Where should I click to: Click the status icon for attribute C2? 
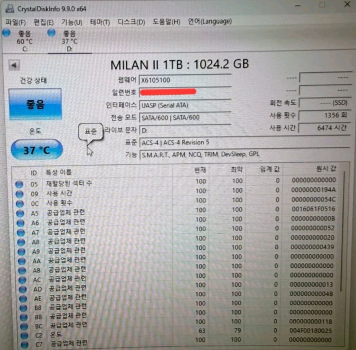(x=24, y=335)
